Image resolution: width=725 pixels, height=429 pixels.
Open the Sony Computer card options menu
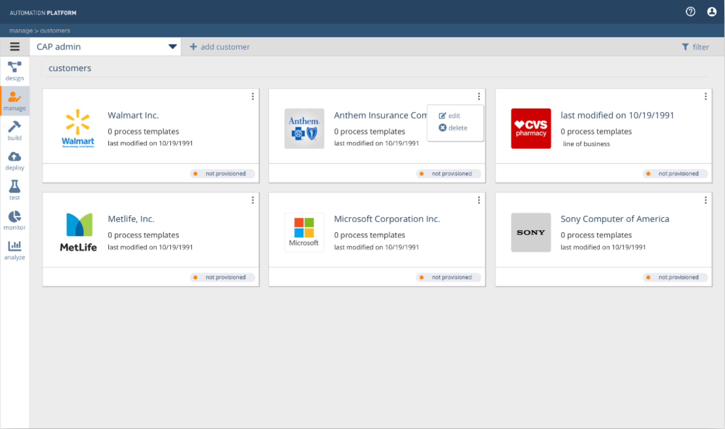(705, 200)
